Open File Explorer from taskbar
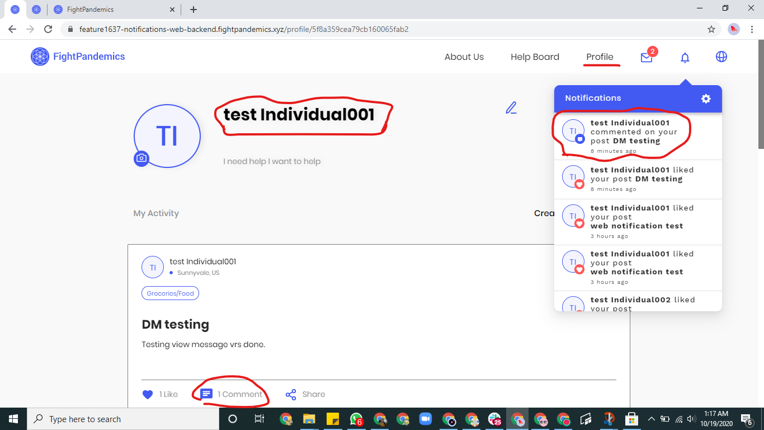Viewport: 764px width, 430px height. (309, 419)
